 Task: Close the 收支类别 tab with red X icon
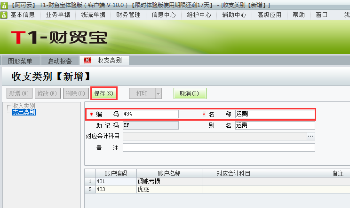point(87,60)
